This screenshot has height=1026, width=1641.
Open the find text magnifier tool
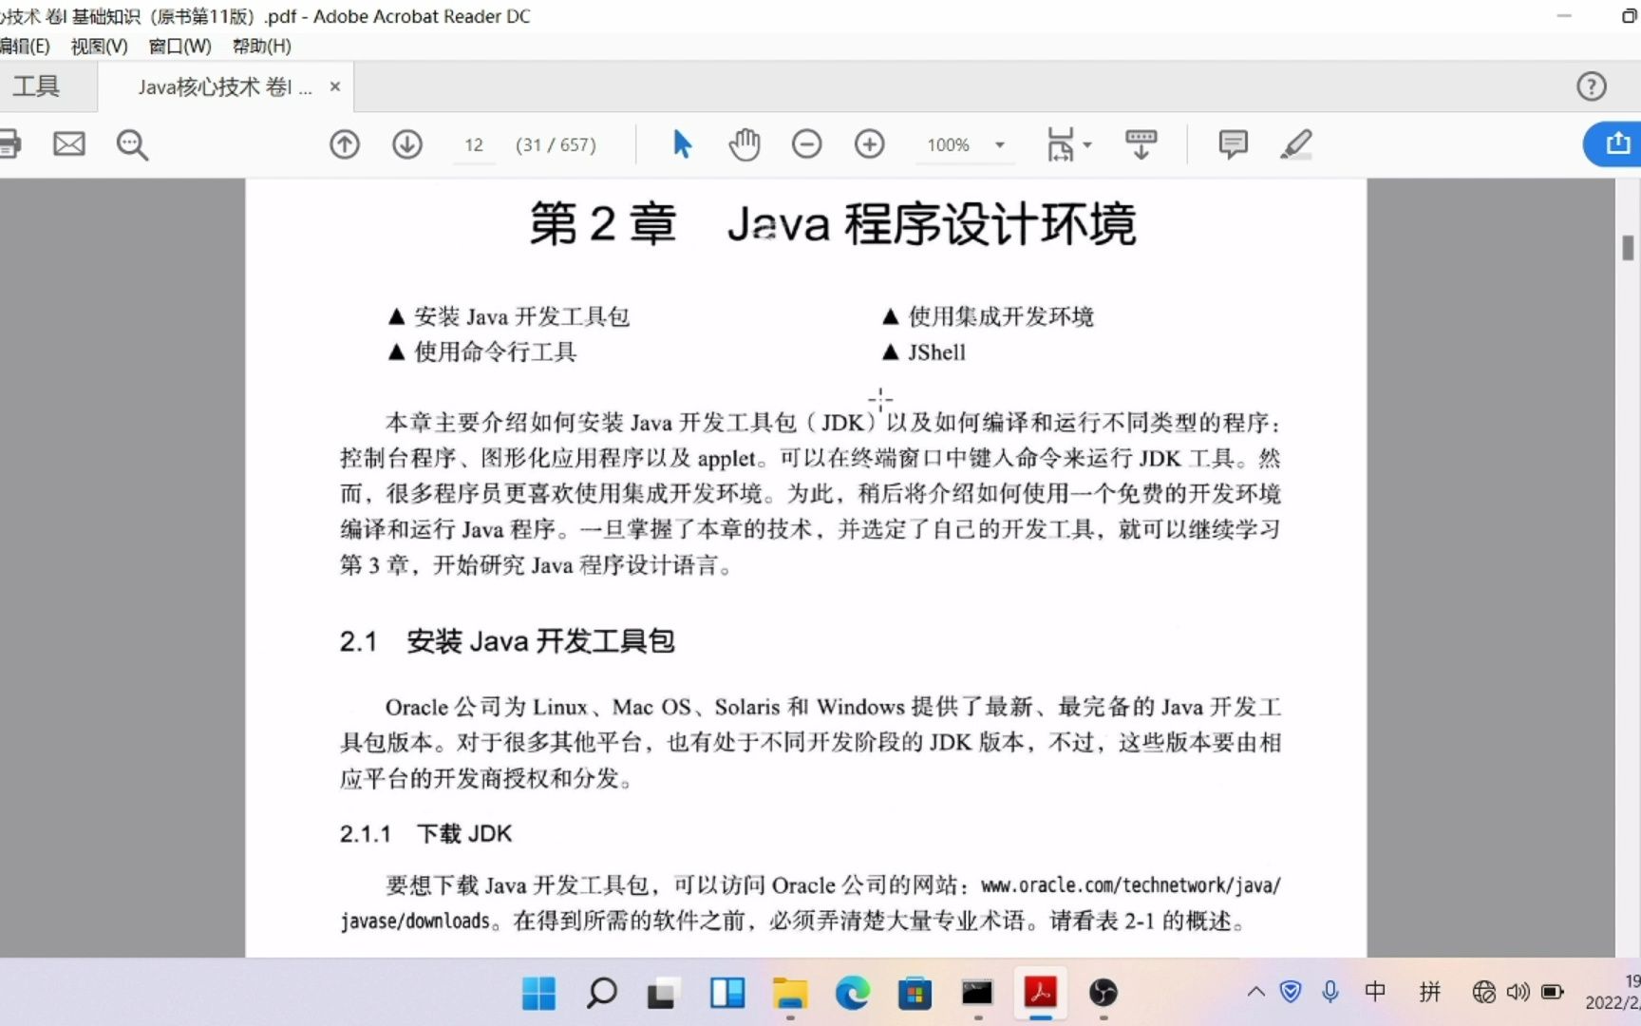coord(132,144)
